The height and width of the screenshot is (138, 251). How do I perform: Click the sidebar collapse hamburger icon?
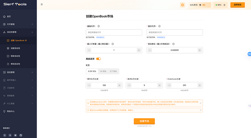[x=42, y=4]
